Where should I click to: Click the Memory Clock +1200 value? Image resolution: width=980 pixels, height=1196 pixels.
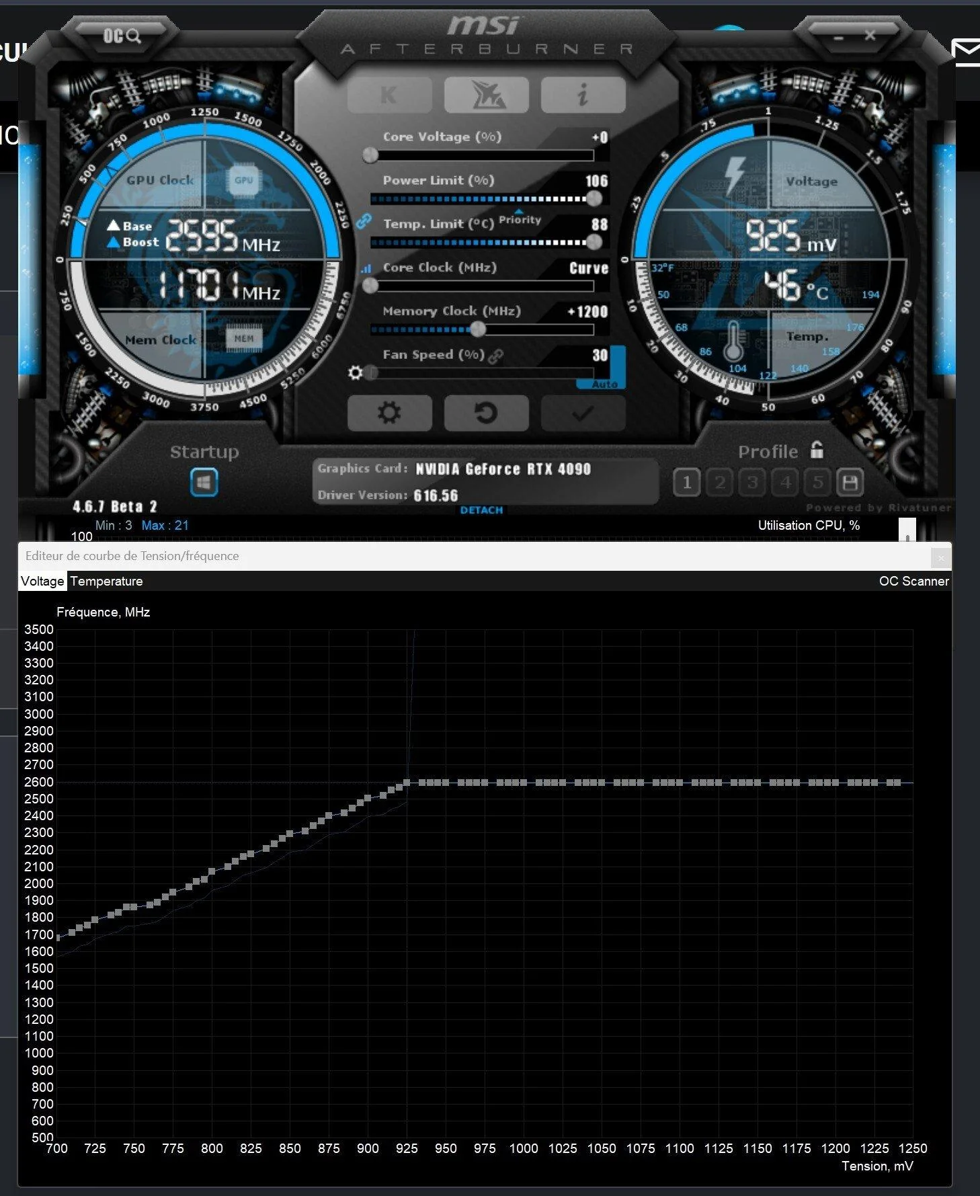pos(587,312)
